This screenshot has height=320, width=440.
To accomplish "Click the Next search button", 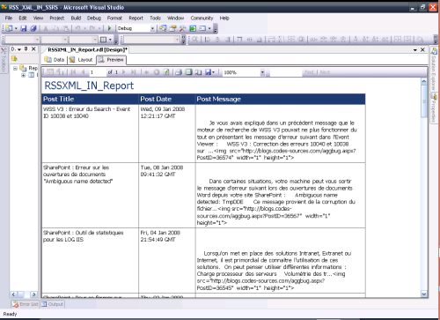I will pyautogui.click(x=325, y=72).
